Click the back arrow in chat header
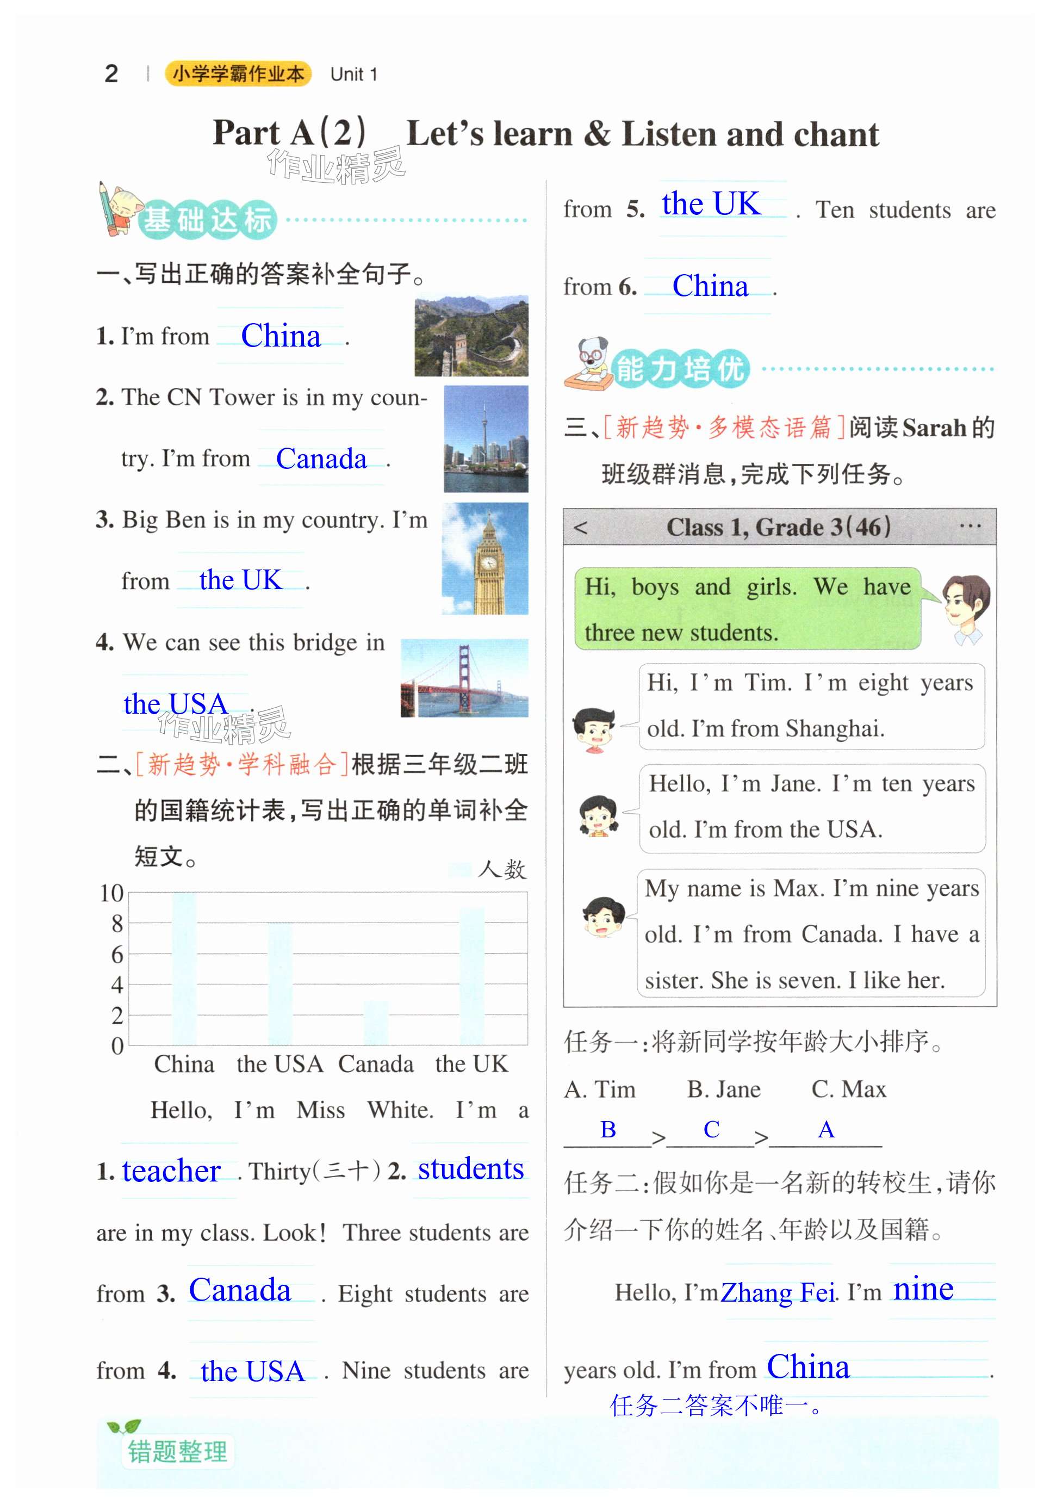The height and width of the screenshot is (1504, 1050). pos(580,527)
